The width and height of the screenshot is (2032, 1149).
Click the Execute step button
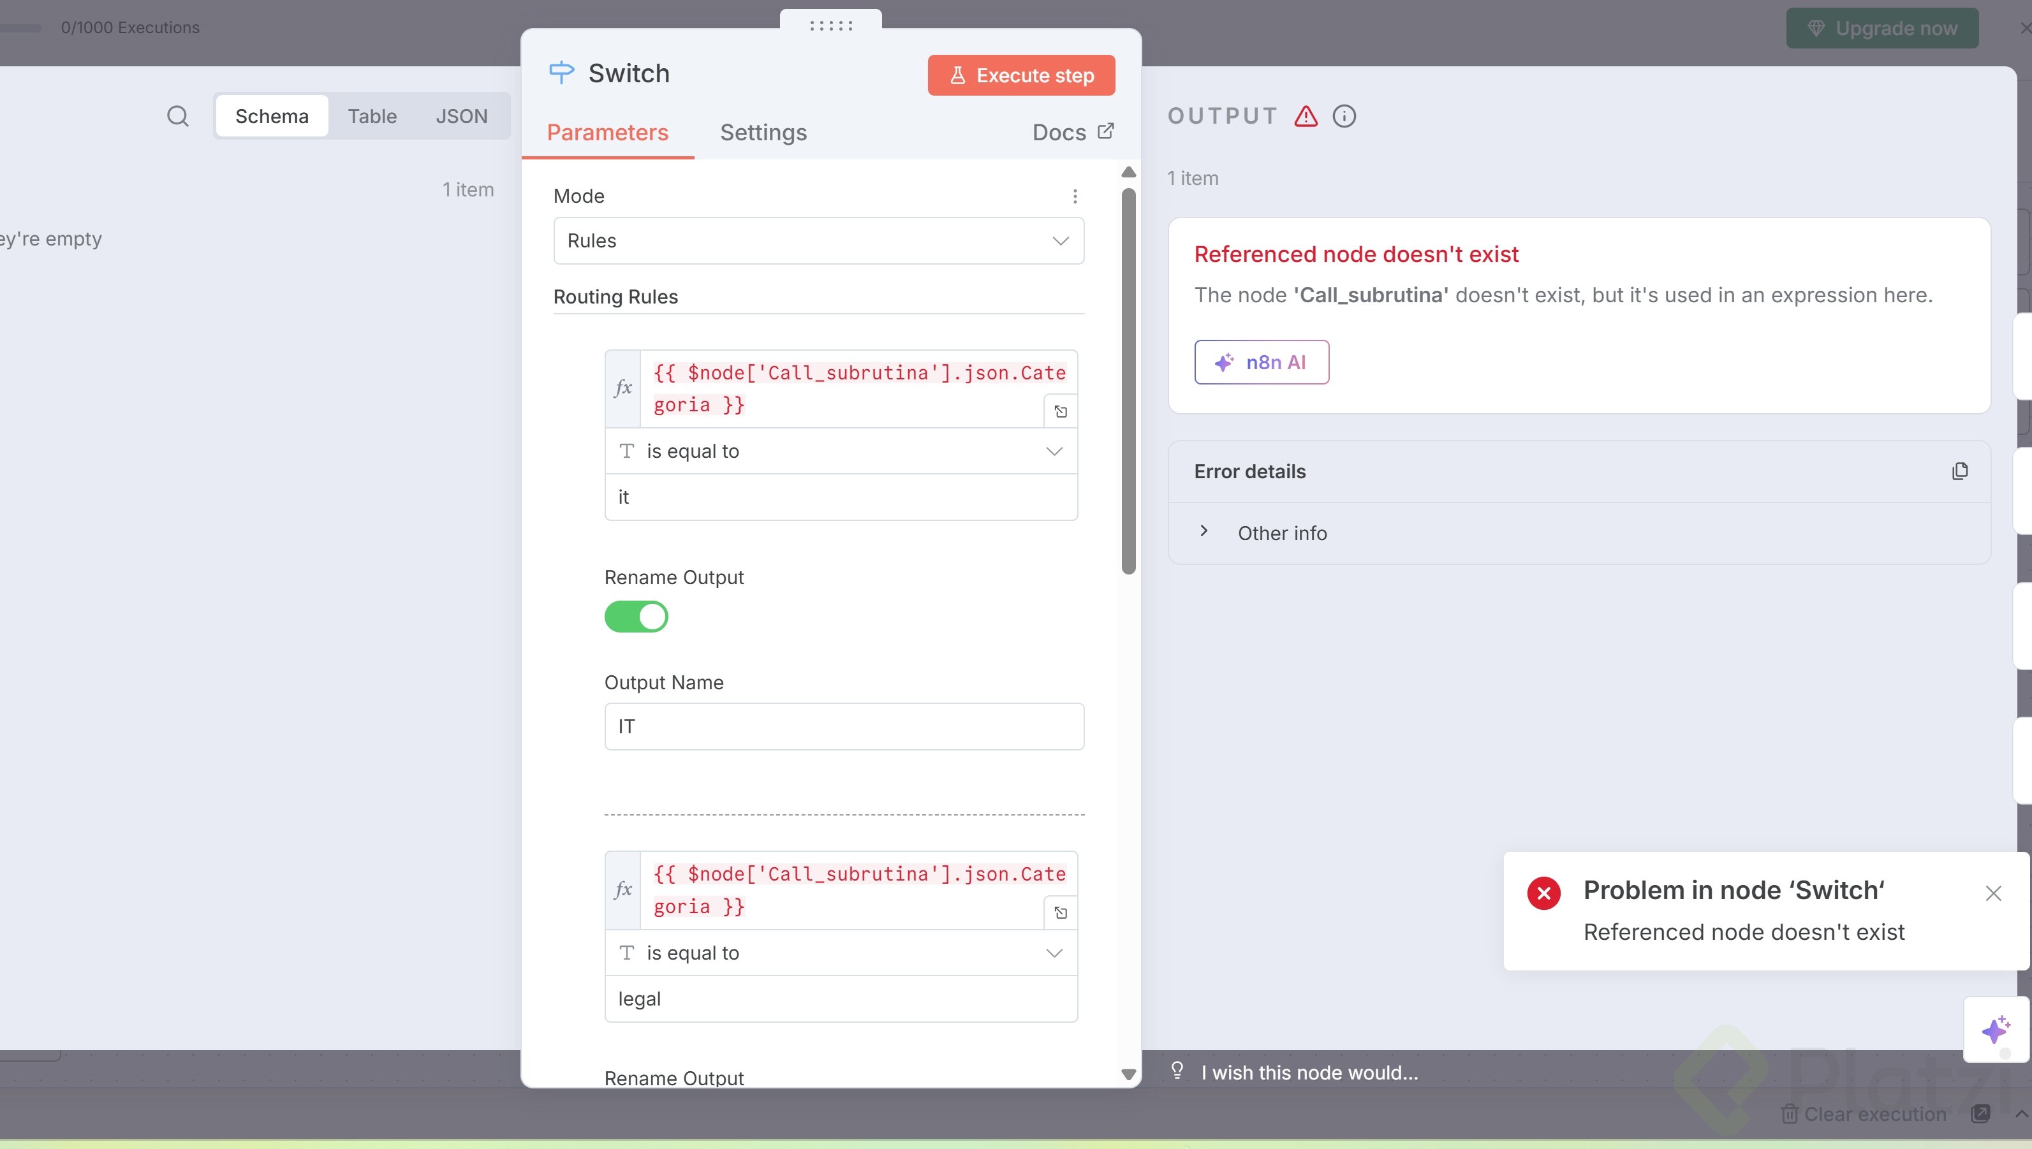point(1021,75)
